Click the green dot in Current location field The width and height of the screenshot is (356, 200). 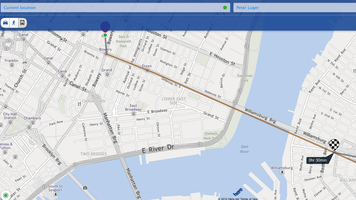coord(225,8)
